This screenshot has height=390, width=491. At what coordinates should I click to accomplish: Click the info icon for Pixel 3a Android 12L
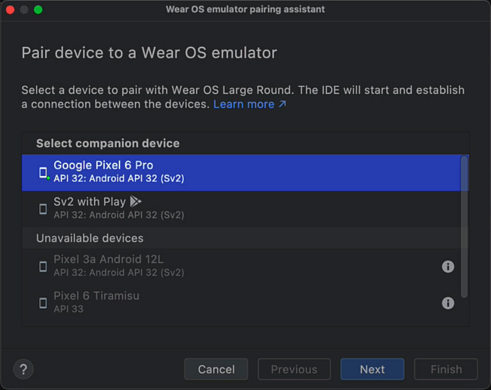(448, 266)
